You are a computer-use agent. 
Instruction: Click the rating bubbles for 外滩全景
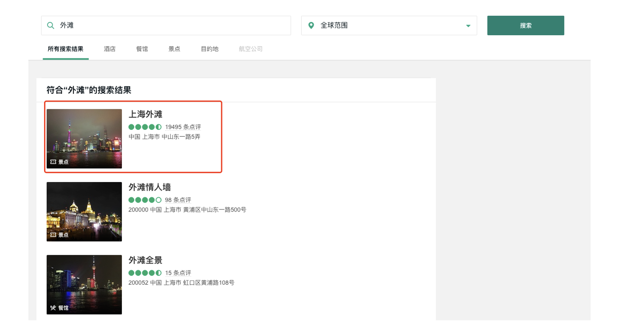tap(145, 273)
